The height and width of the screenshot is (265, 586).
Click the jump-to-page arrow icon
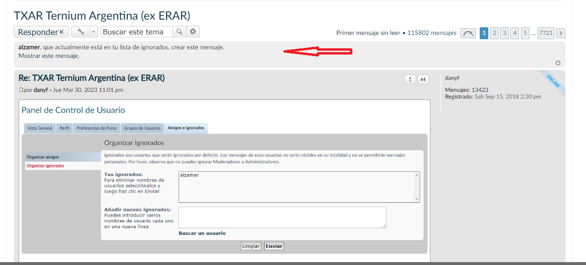[468, 33]
